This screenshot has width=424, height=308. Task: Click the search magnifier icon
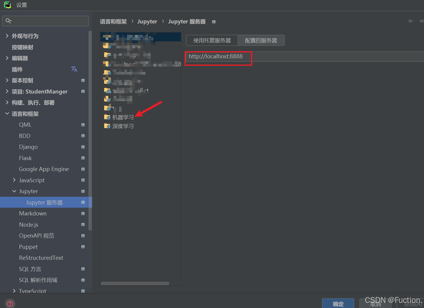[x=8, y=21]
